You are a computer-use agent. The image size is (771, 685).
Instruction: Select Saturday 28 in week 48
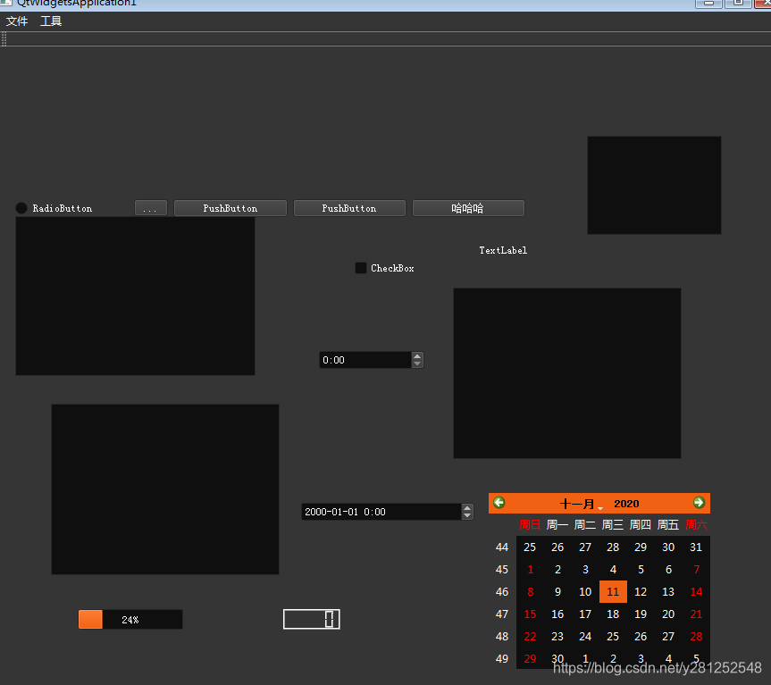click(x=696, y=637)
